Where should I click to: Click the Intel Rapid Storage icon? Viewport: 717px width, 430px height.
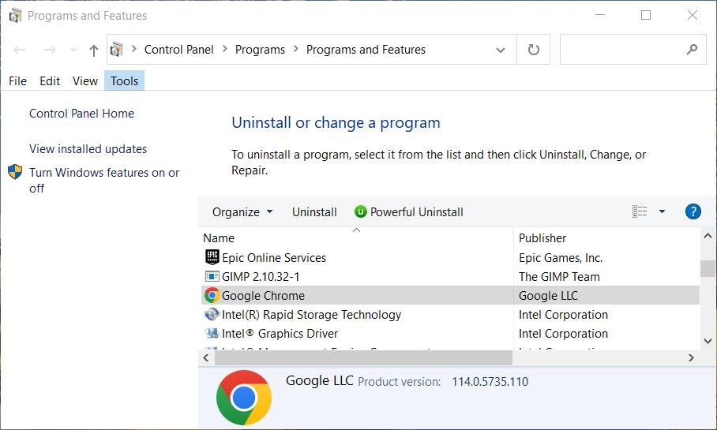[212, 314]
